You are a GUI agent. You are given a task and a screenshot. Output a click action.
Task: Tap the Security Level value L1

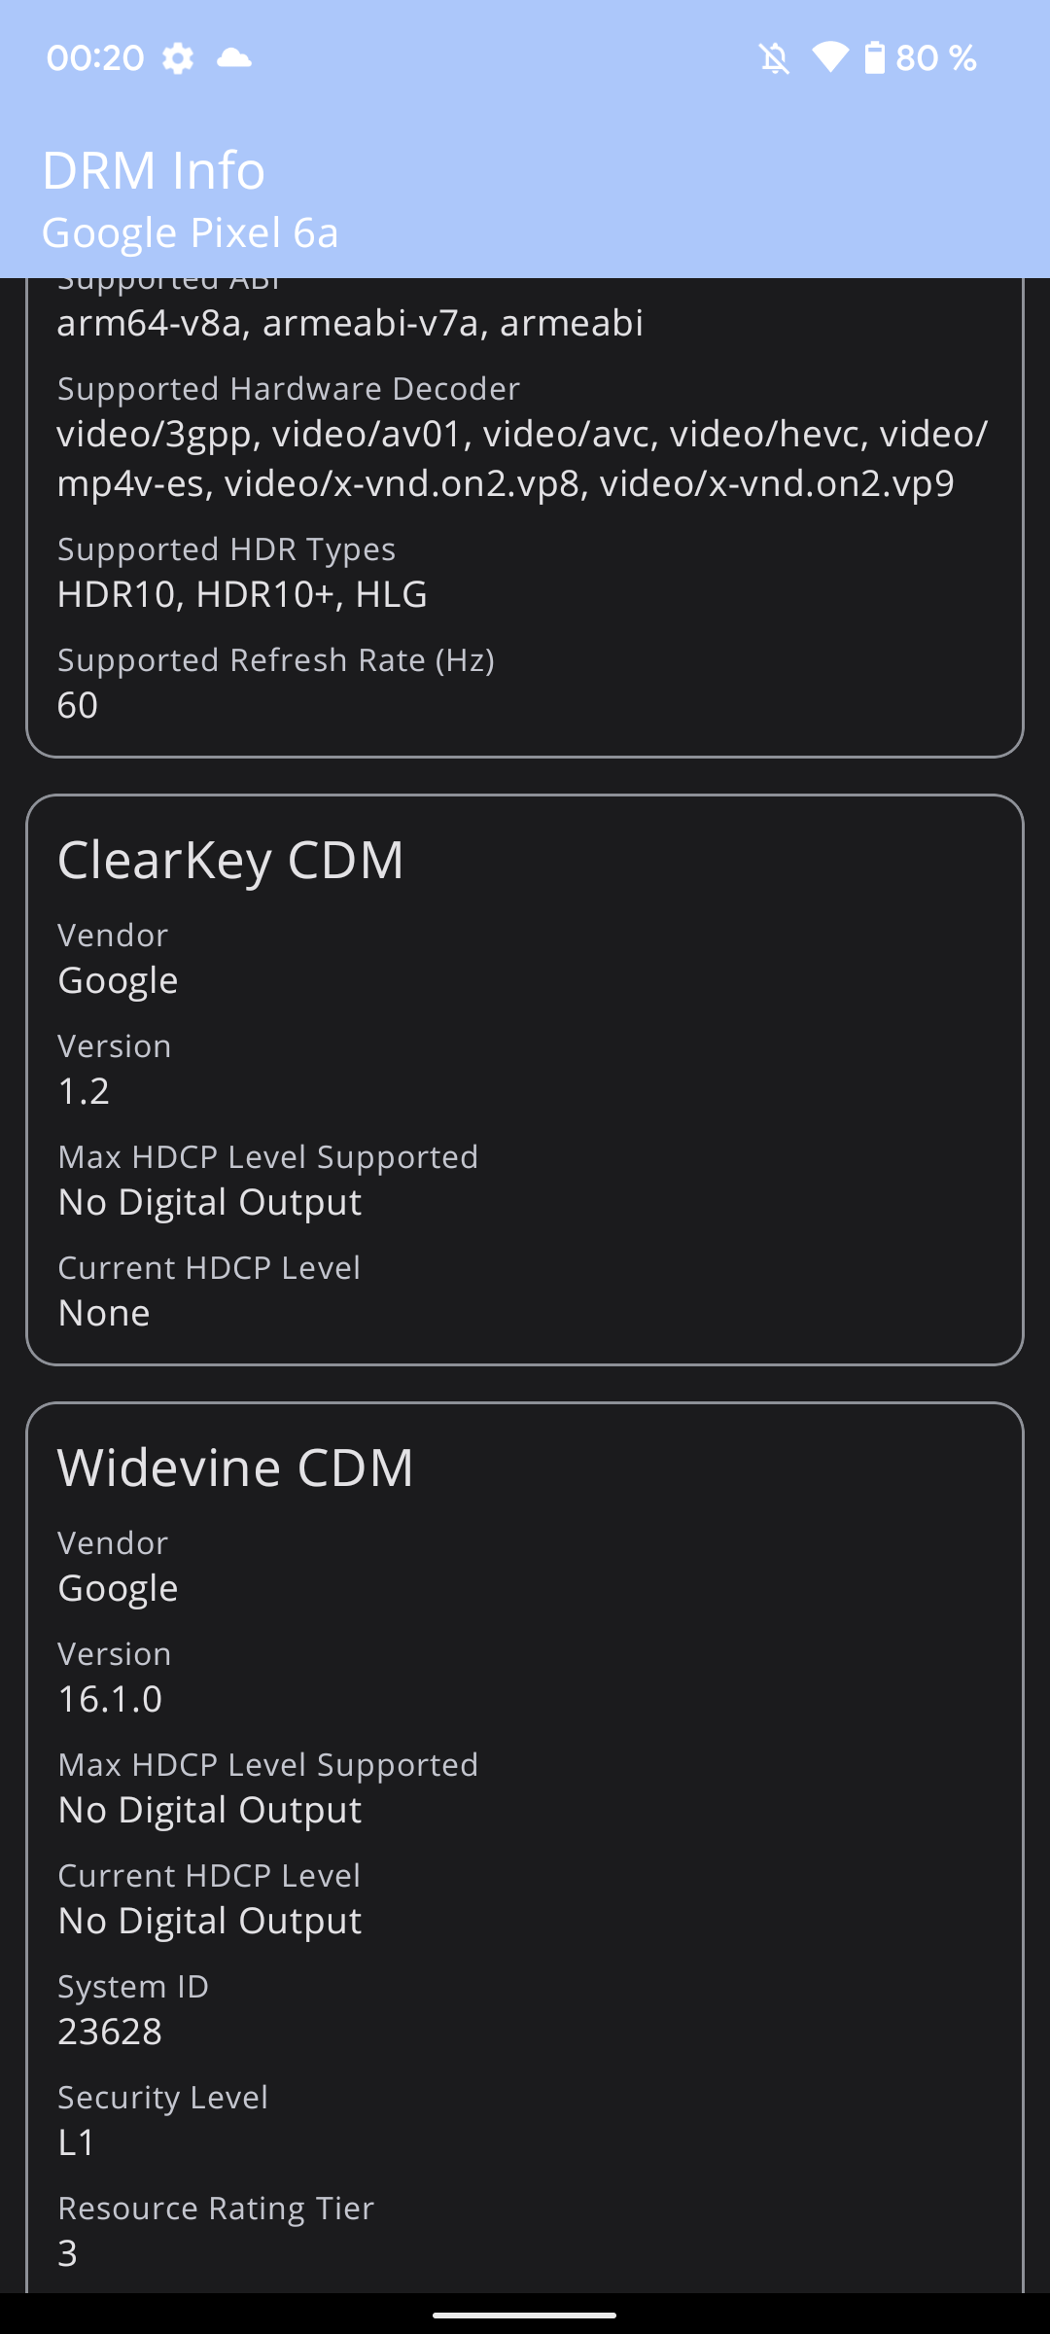click(x=77, y=2142)
